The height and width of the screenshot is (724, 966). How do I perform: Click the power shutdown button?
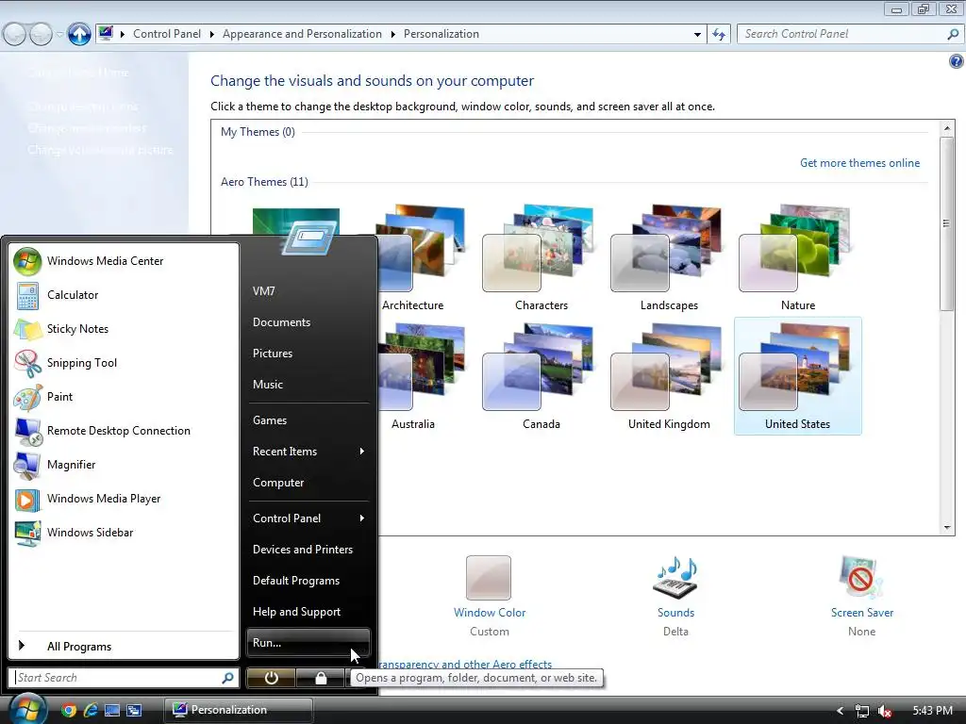click(271, 678)
